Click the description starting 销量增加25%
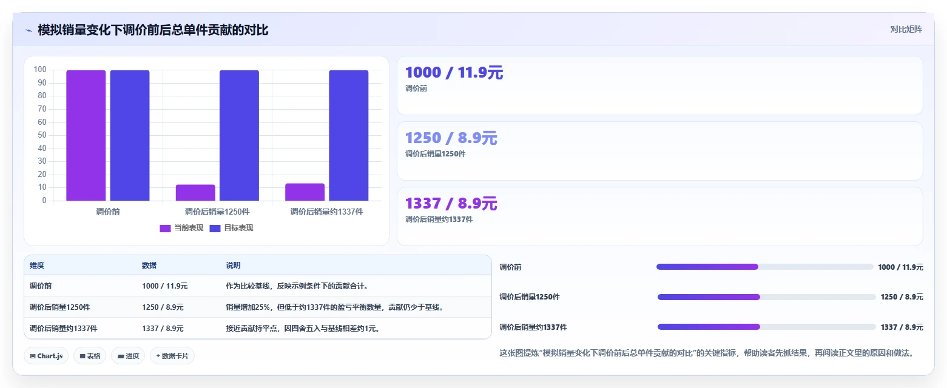The image size is (947, 388). (x=335, y=307)
